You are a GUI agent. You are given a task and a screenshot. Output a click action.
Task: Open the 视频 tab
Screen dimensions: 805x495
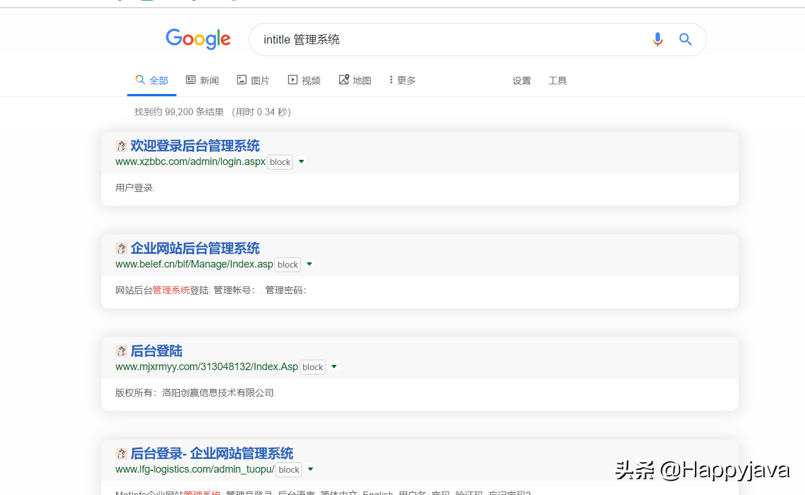click(x=304, y=80)
